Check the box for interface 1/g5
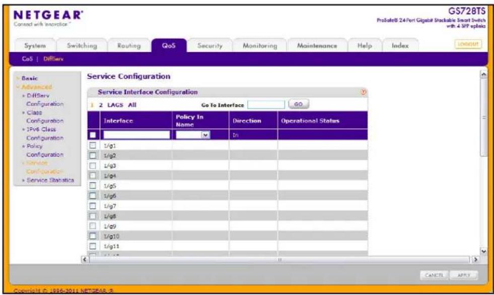The width and height of the screenshot is (494, 295). (x=93, y=185)
